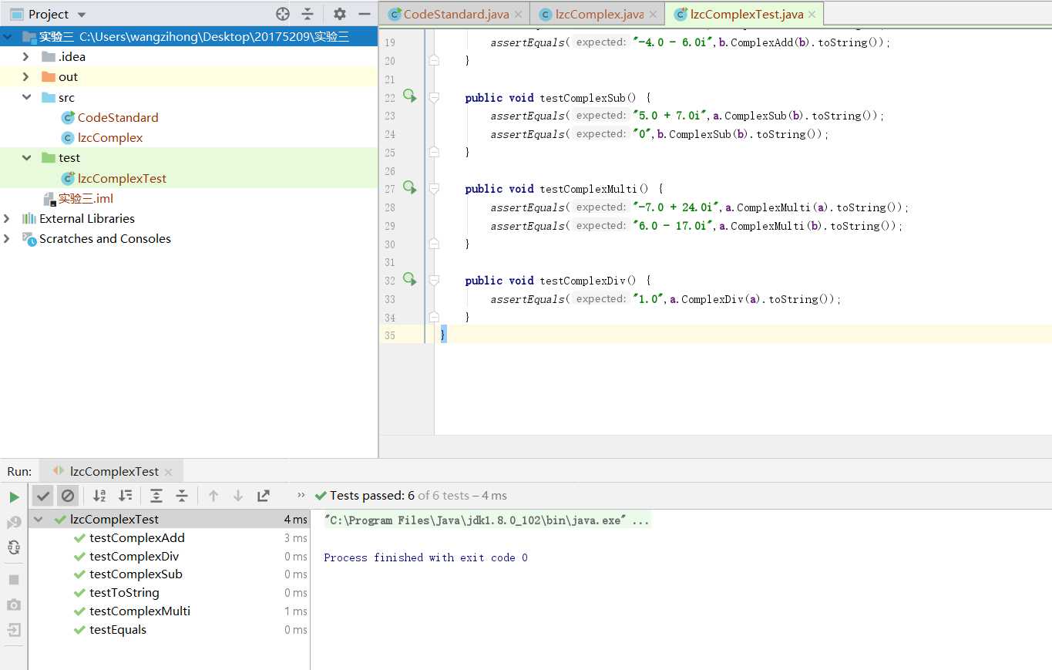The width and height of the screenshot is (1052, 670).
Task: Switch to lzcComplex.java tab
Action: click(x=599, y=14)
